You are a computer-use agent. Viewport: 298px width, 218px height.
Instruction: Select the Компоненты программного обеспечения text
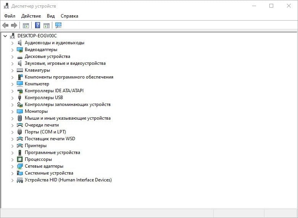pos(69,77)
